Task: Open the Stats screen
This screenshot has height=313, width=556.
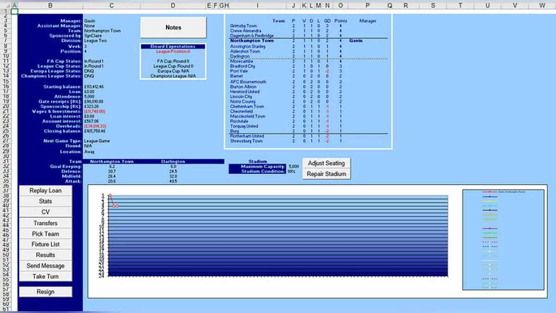Action: click(x=45, y=201)
